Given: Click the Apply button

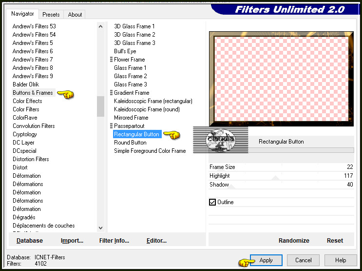Looking at the screenshot, I should 266,260.
